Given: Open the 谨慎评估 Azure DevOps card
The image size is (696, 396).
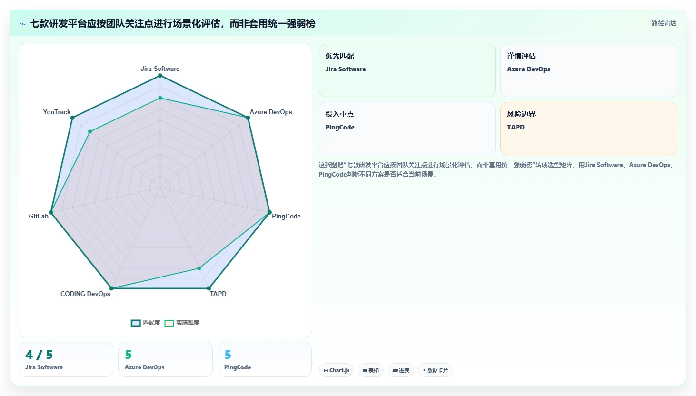Looking at the screenshot, I should coord(588,70).
